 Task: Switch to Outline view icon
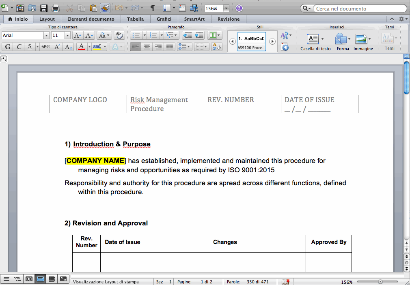[17, 279]
